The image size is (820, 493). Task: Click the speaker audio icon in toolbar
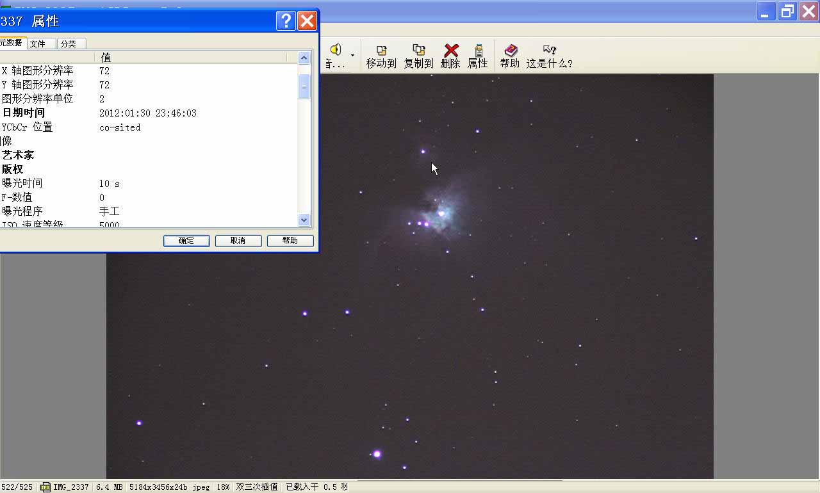click(335, 50)
